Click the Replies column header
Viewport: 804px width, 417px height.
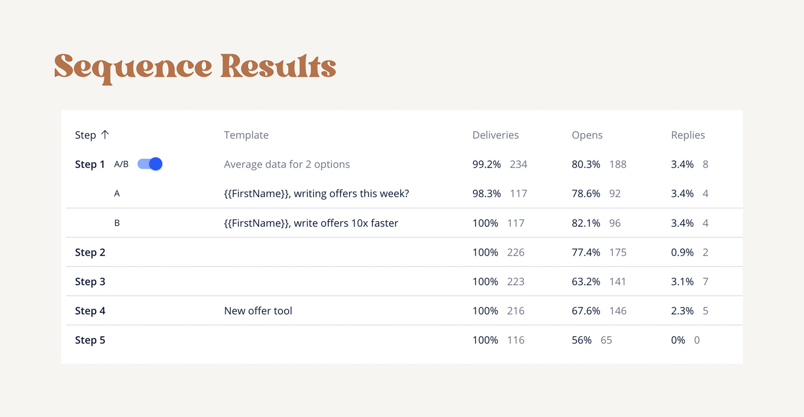click(x=688, y=135)
